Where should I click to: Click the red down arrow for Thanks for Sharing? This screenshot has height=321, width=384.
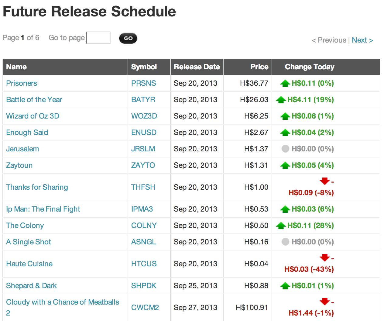pyautogui.click(x=324, y=181)
